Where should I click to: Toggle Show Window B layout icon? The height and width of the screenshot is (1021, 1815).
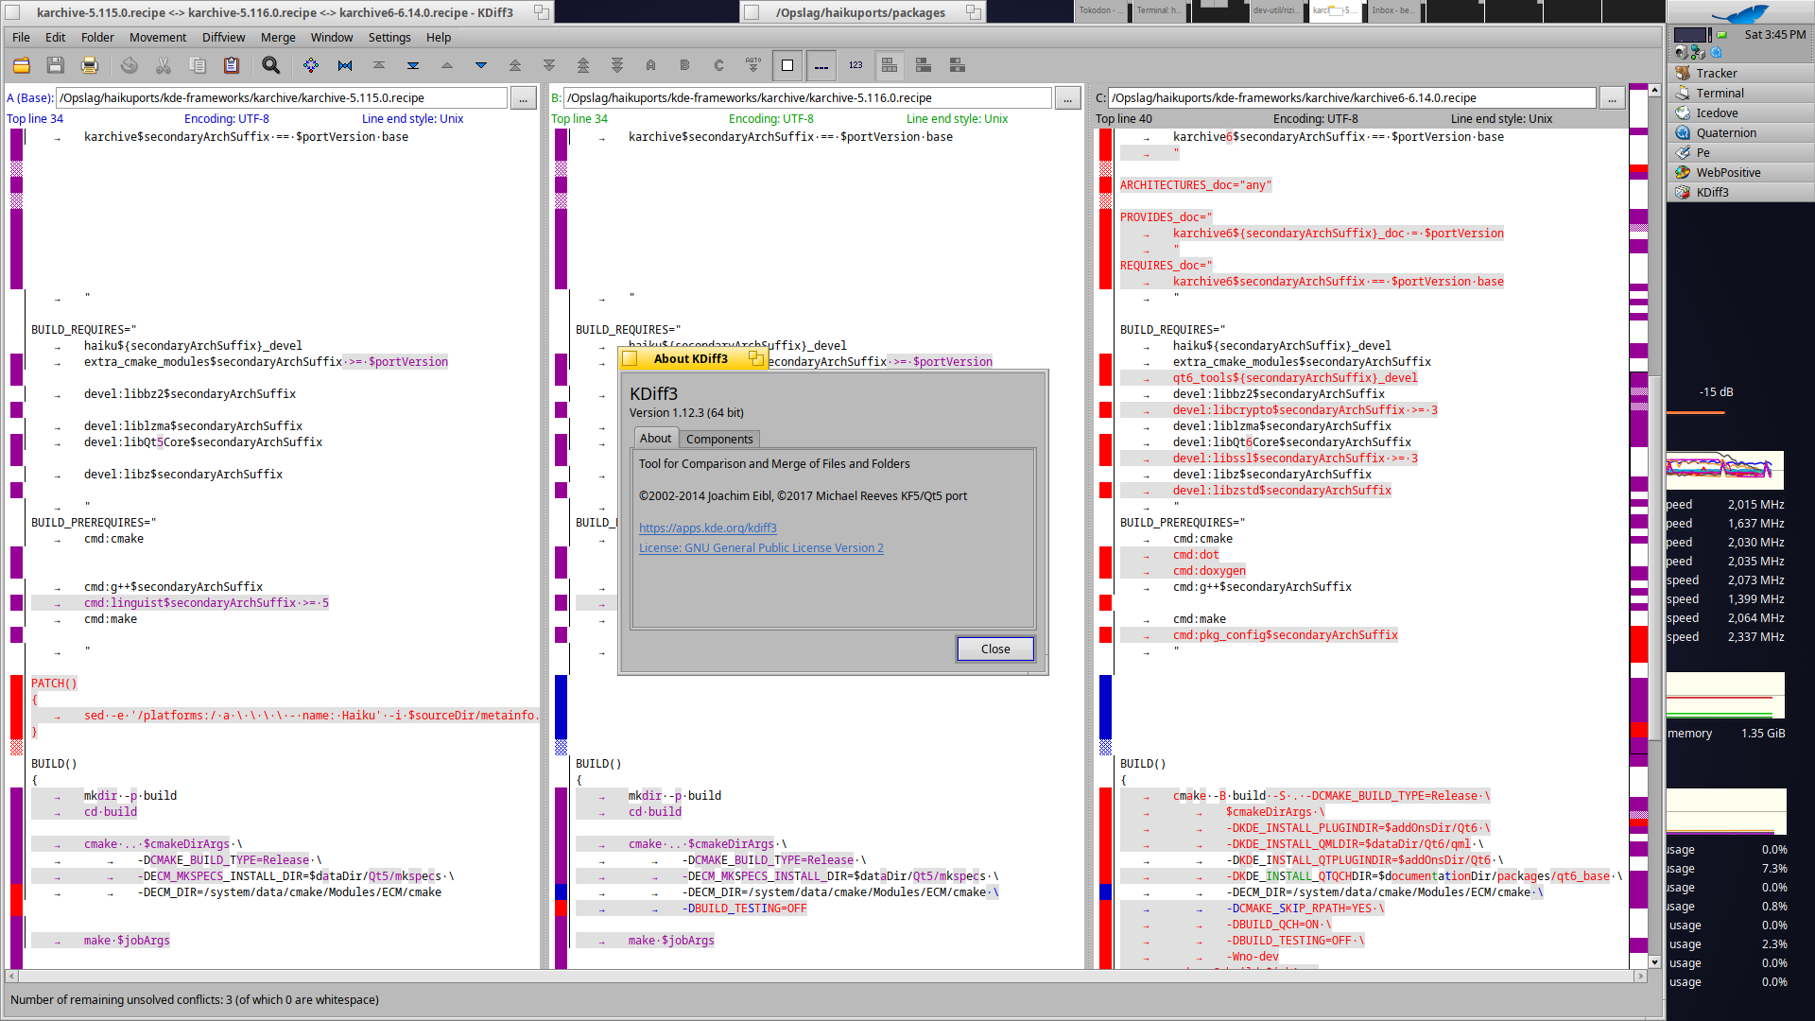[x=924, y=65]
